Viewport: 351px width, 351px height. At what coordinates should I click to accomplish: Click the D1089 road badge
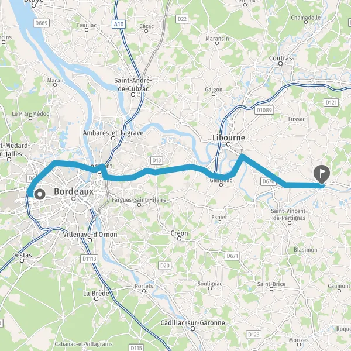264,110
